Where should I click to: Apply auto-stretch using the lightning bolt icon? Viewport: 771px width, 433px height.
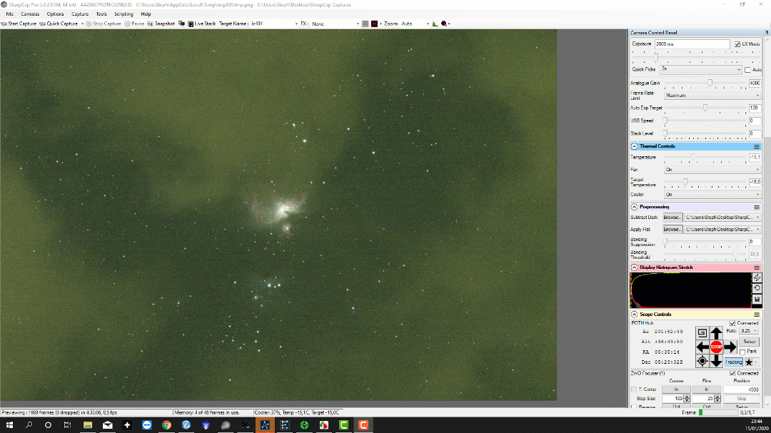[x=757, y=277]
